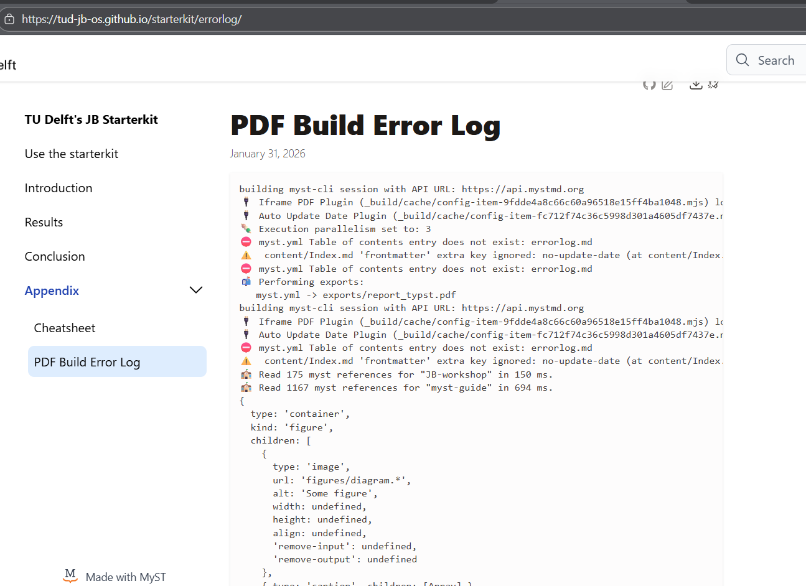
Task: Click the browser address bar URL
Action: [132, 19]
